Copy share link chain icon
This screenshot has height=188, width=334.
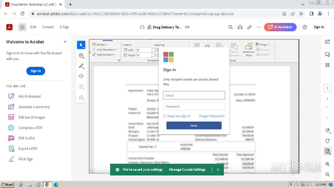249,27
